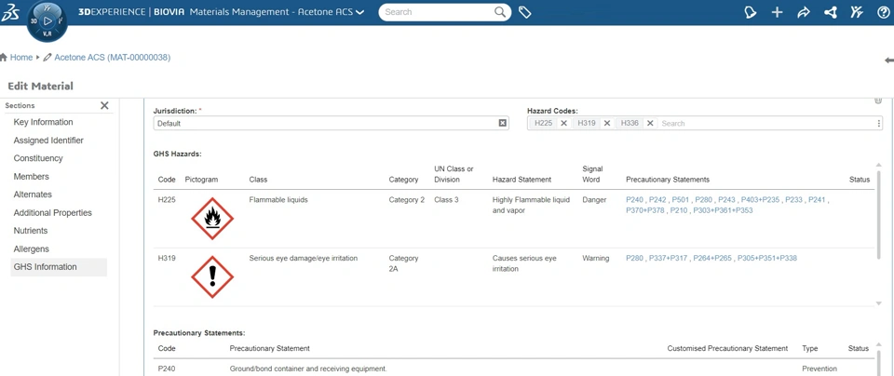Open the help question mark icon
The height and width of the screenshot is (376, 894).
point(883,12)
